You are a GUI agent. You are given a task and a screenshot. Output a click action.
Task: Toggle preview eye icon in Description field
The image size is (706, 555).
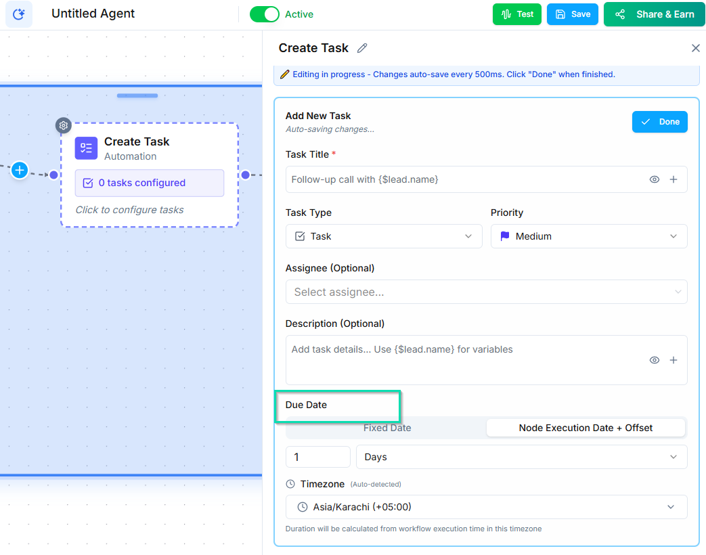(654, 360)
